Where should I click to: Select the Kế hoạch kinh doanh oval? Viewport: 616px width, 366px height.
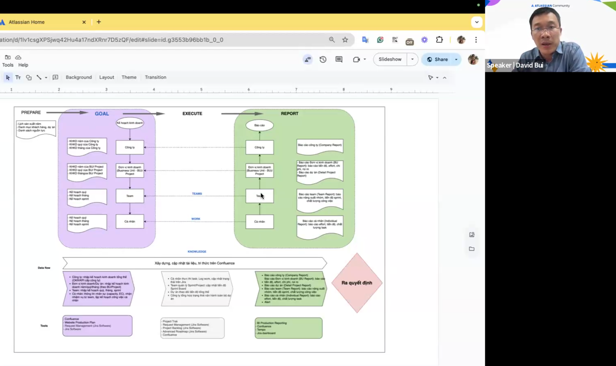click(x=130, y=123)
